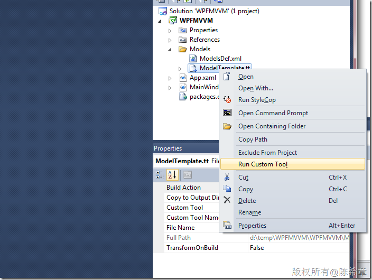The image size is (372, 280).
Task: Click the Properties folder icon in the tree
Action: tap(183, 30)
